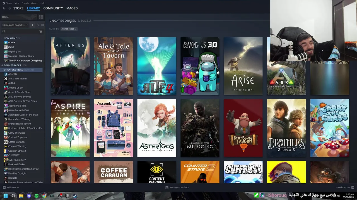The image size is (357, 200).
Task: Open Discord from the taskbar
Action: 29,196
